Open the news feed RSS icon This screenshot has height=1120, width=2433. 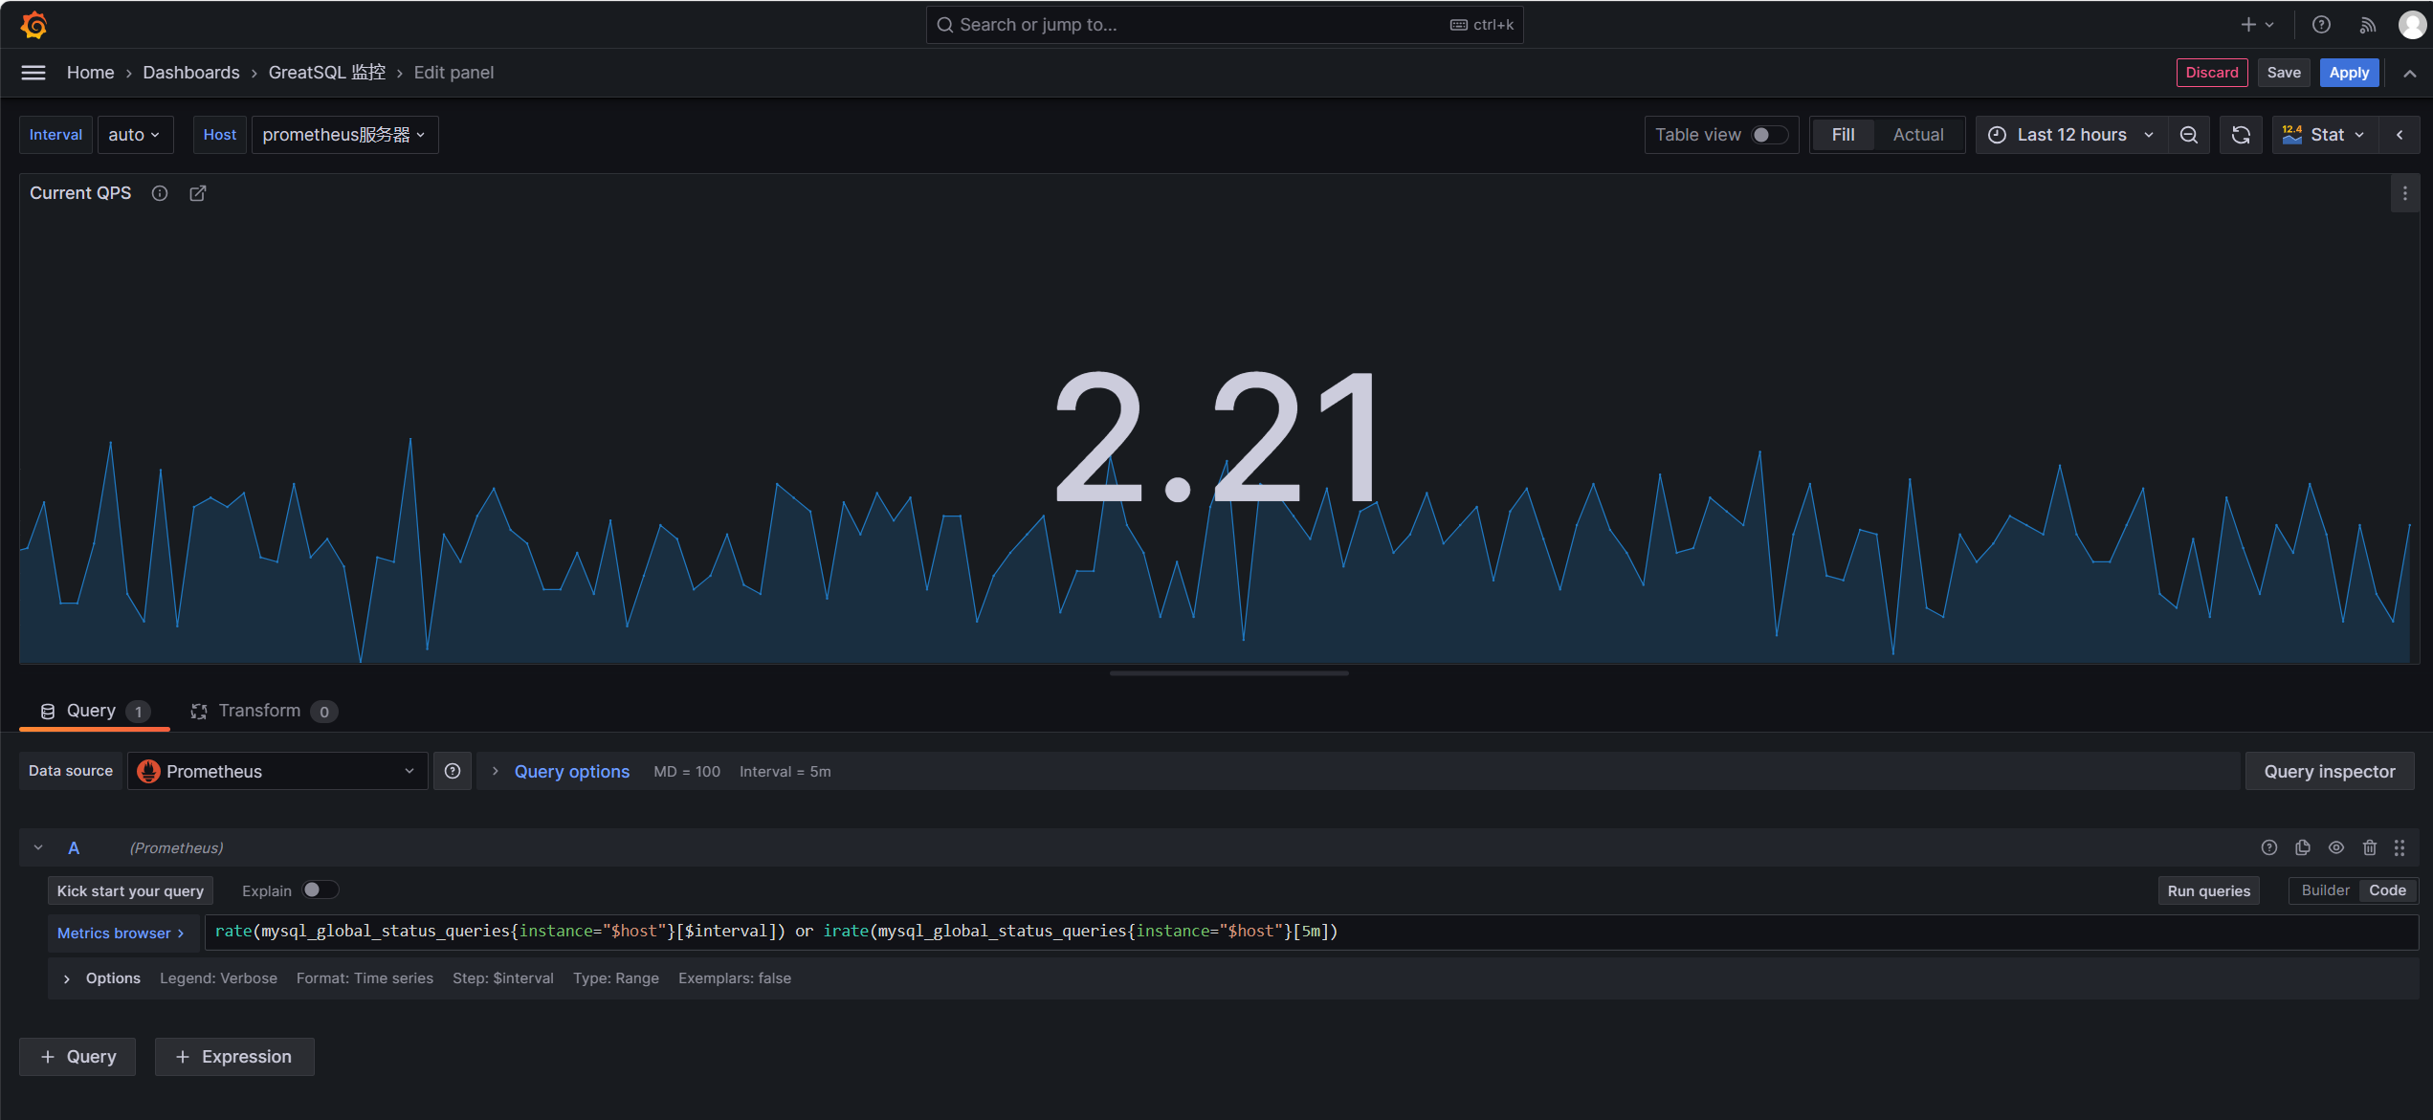click(x=2367, y=25)
